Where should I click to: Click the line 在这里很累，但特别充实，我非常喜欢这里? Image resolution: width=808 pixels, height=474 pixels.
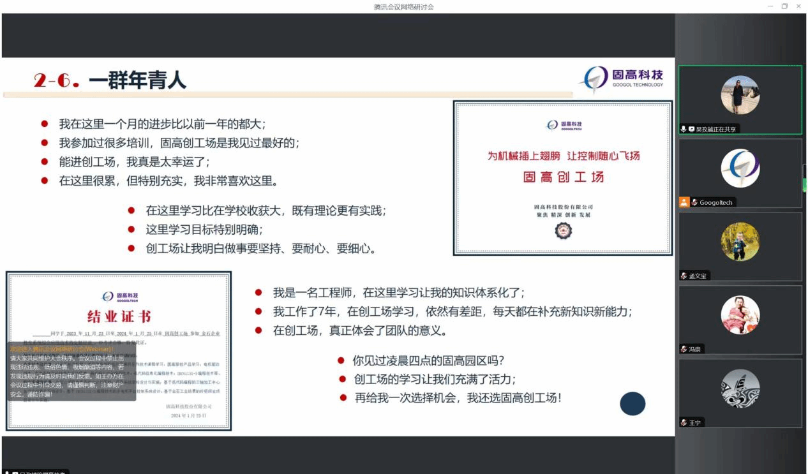coord(168,181)
